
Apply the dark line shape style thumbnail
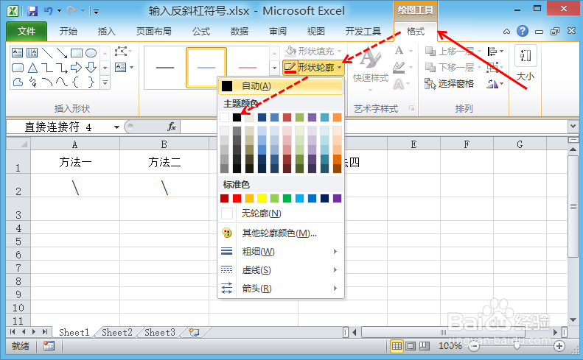click(x=165, y=68)
